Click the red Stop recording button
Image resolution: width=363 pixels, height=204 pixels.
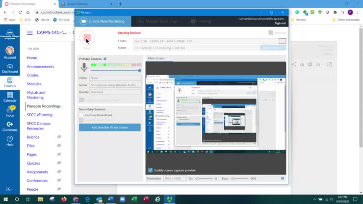[87, 38]
